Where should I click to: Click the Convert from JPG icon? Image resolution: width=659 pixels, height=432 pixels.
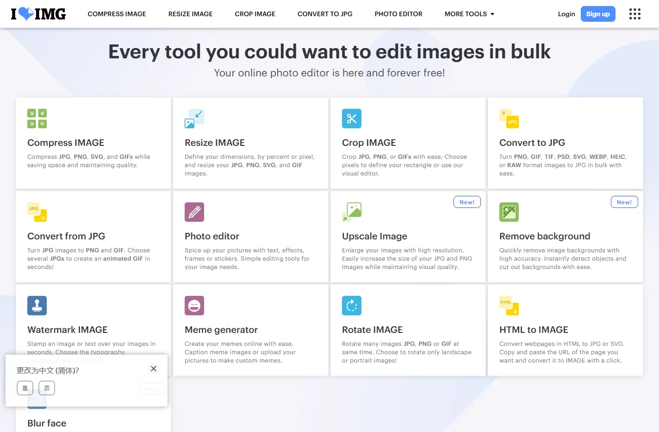click(37, 212)
